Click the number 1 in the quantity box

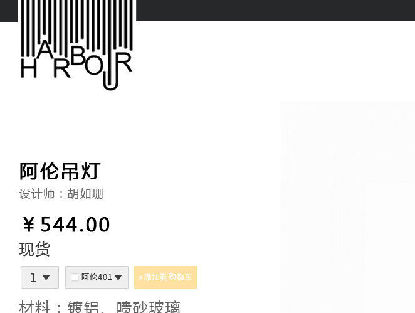(33, 277)
